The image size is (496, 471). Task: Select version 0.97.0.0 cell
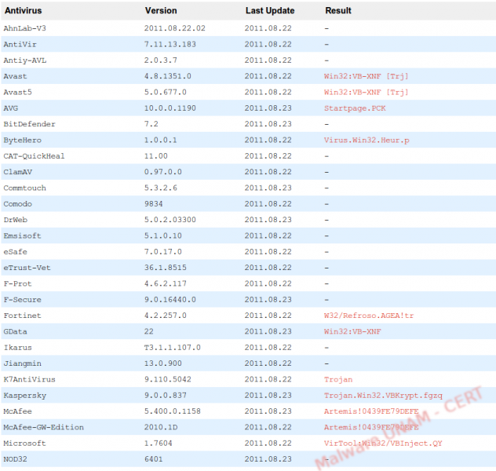click(163, 172)
